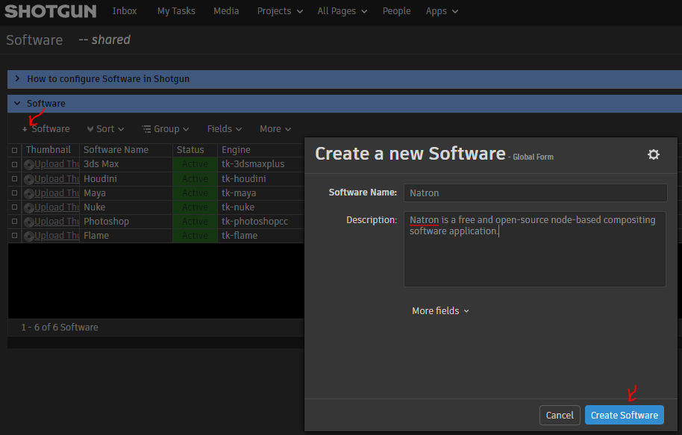Click Upload Thumbnail link for Houdini

(57, 179)
